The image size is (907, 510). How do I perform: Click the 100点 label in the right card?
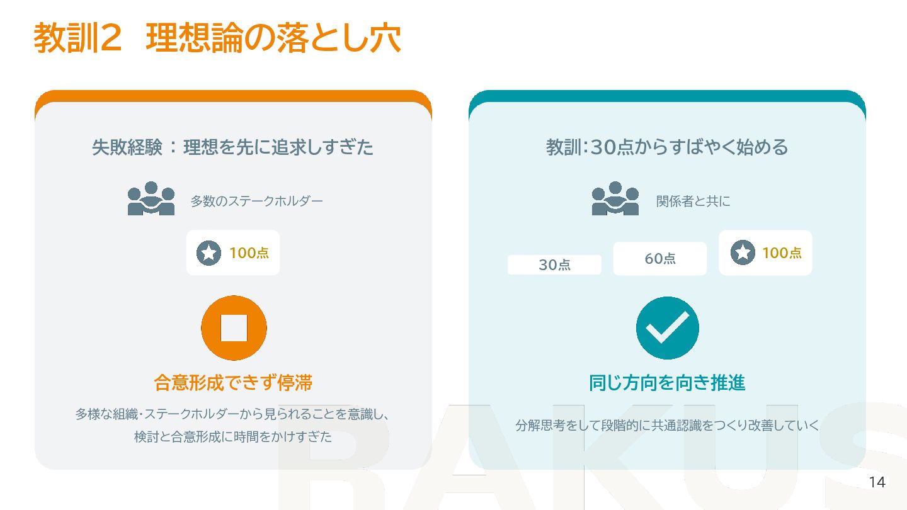[x=782, y=252]
